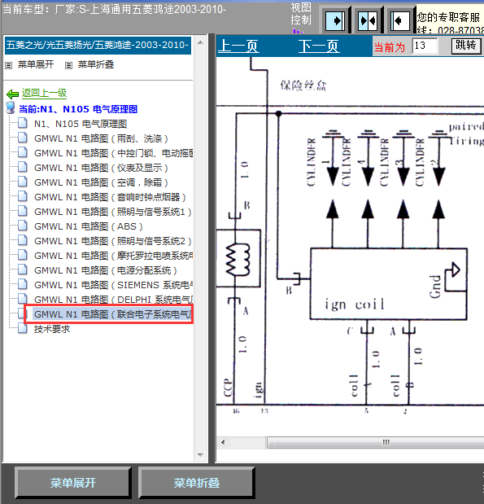
Task: Click the diagram horizontal scrollbar thumb
Action: [x=376, y=443]
